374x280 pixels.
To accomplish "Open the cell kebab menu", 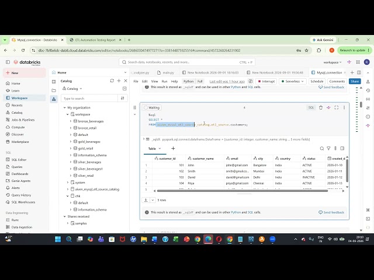I will (x=344, y=107).
